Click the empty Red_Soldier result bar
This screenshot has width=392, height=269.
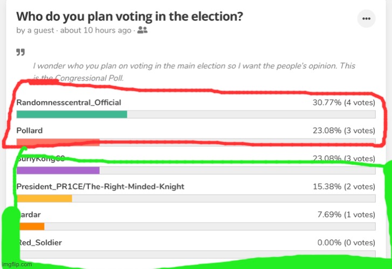[x=196, y=254]
